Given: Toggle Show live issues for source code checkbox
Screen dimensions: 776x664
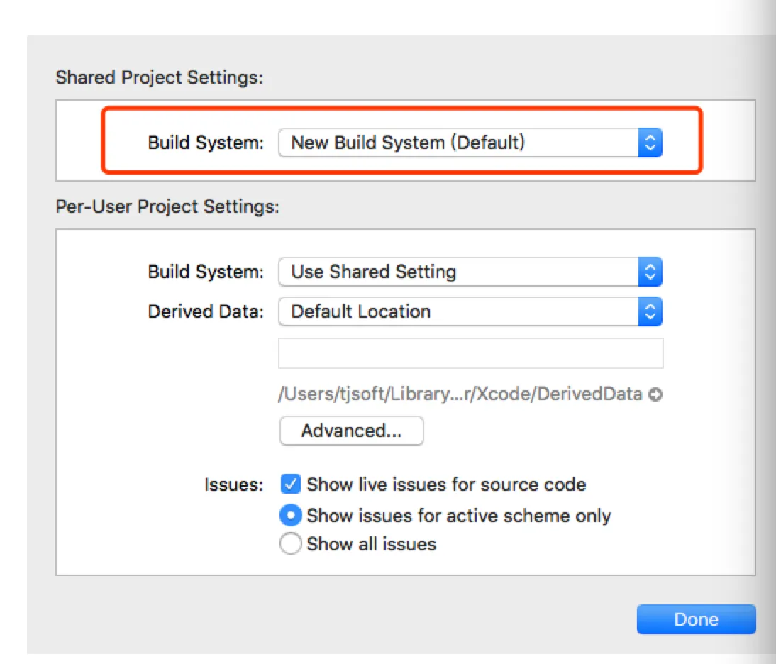Looking at the screenshot, I should 291,485.
